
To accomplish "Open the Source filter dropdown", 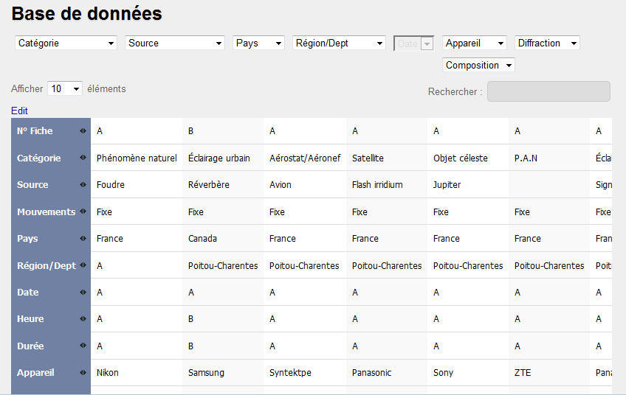I will click(x=175, y=43).
